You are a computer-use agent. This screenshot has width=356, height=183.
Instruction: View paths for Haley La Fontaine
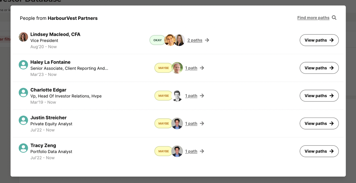(319, 68)
